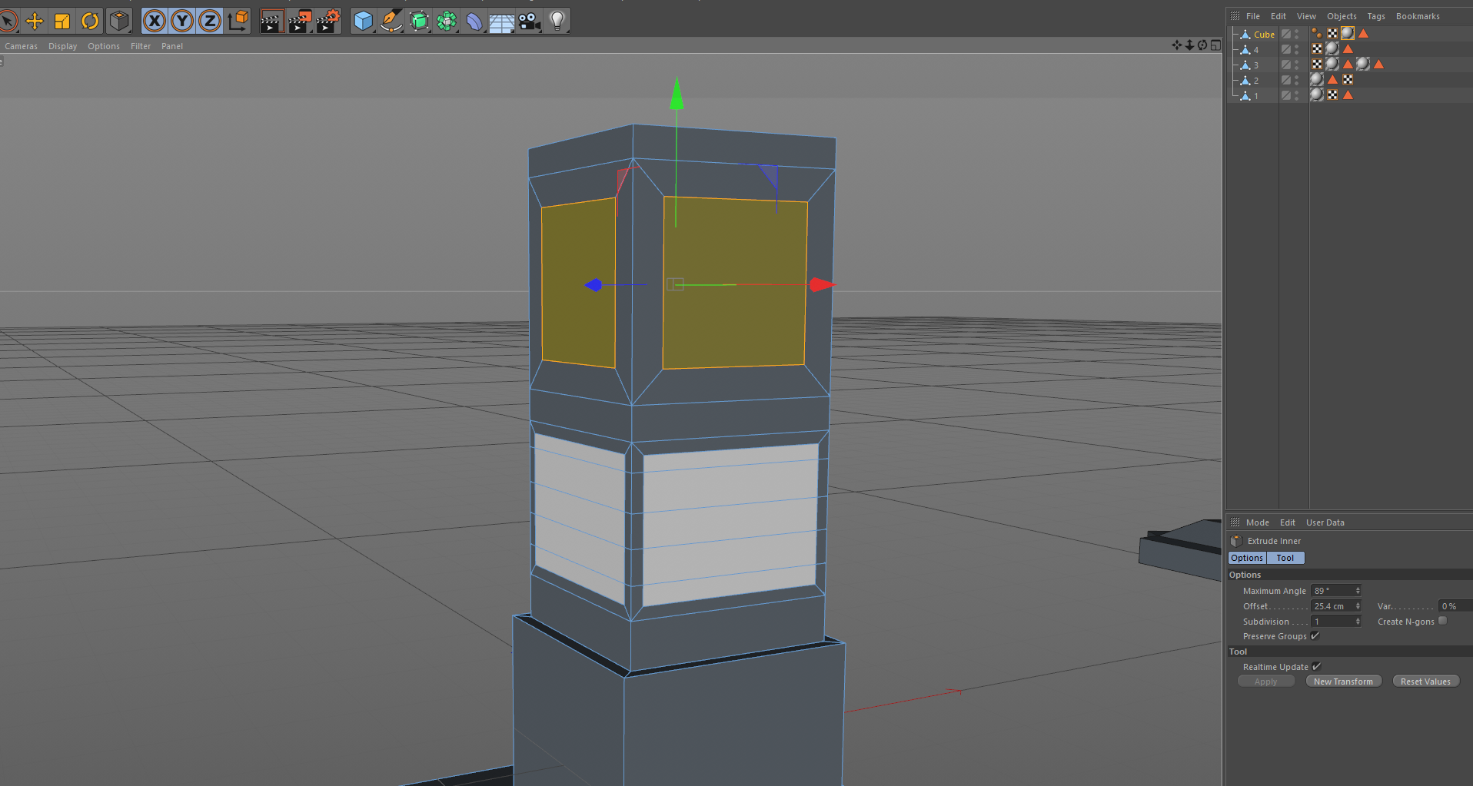Image resolution: width=1473 pixels, height=786 pixels.
Task: Click second material tag on object 3
Action: point(1363,64)
